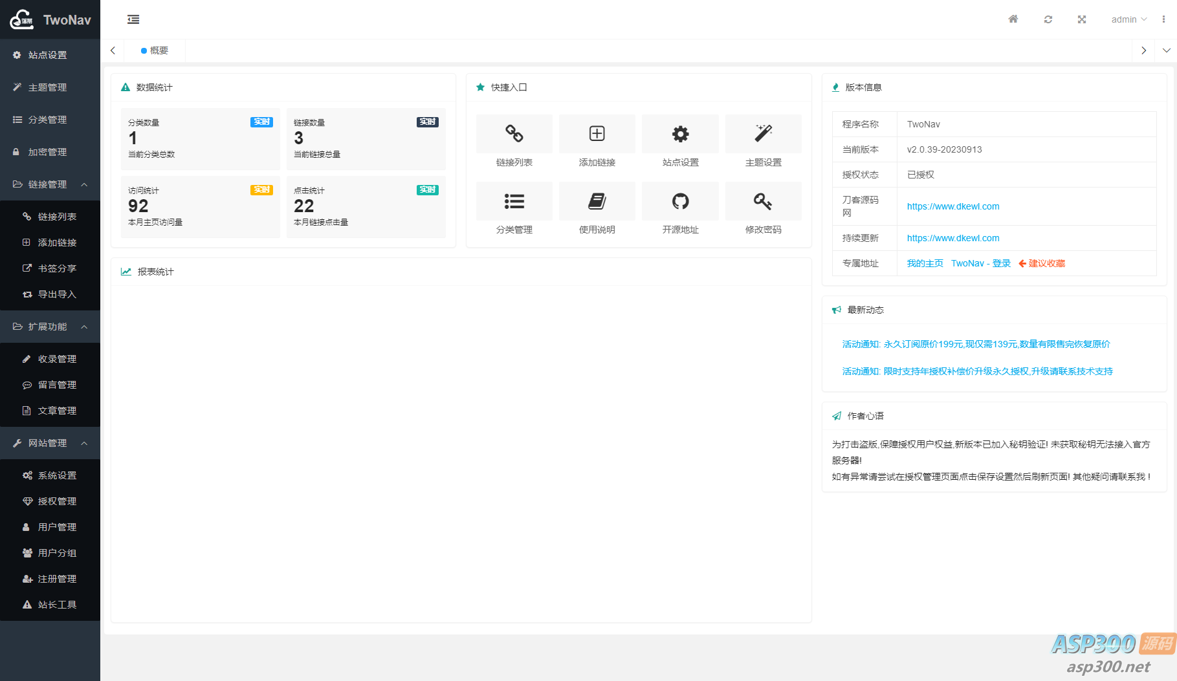Click the 主题设置 magic wand shortcut icon
This screenshot has height=681, width=1177.
pos(764,134)
